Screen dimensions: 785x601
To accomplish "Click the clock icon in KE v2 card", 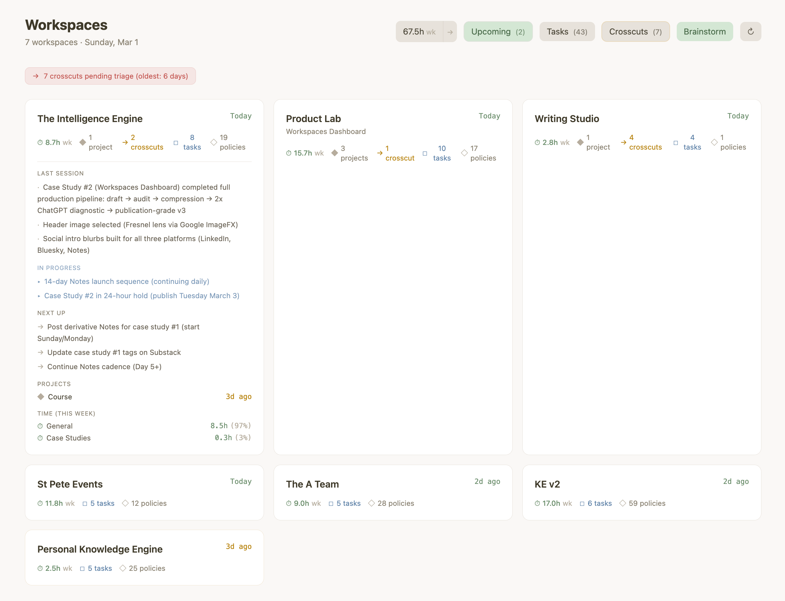I will pos(537,503).
